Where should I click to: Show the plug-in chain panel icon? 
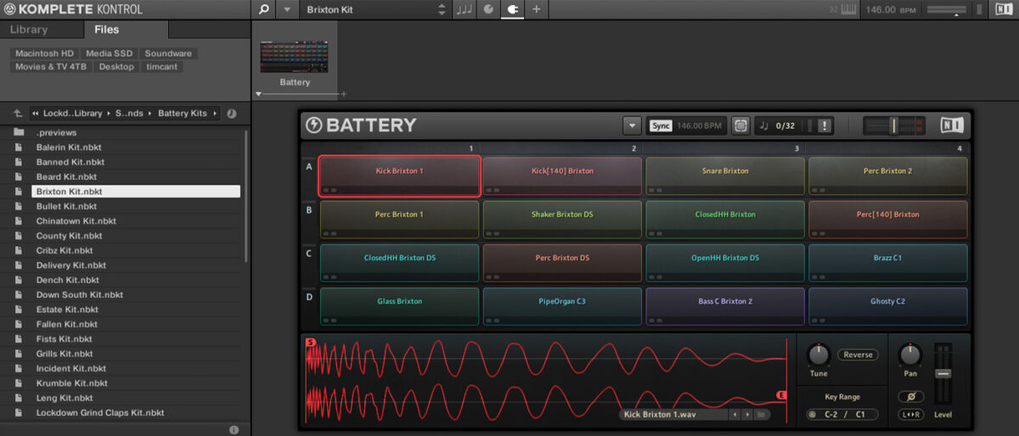coord(512,9)
